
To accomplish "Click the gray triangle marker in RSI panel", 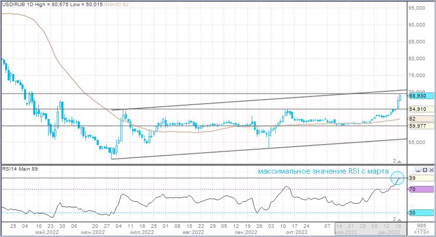I will [x=400, y=219].
